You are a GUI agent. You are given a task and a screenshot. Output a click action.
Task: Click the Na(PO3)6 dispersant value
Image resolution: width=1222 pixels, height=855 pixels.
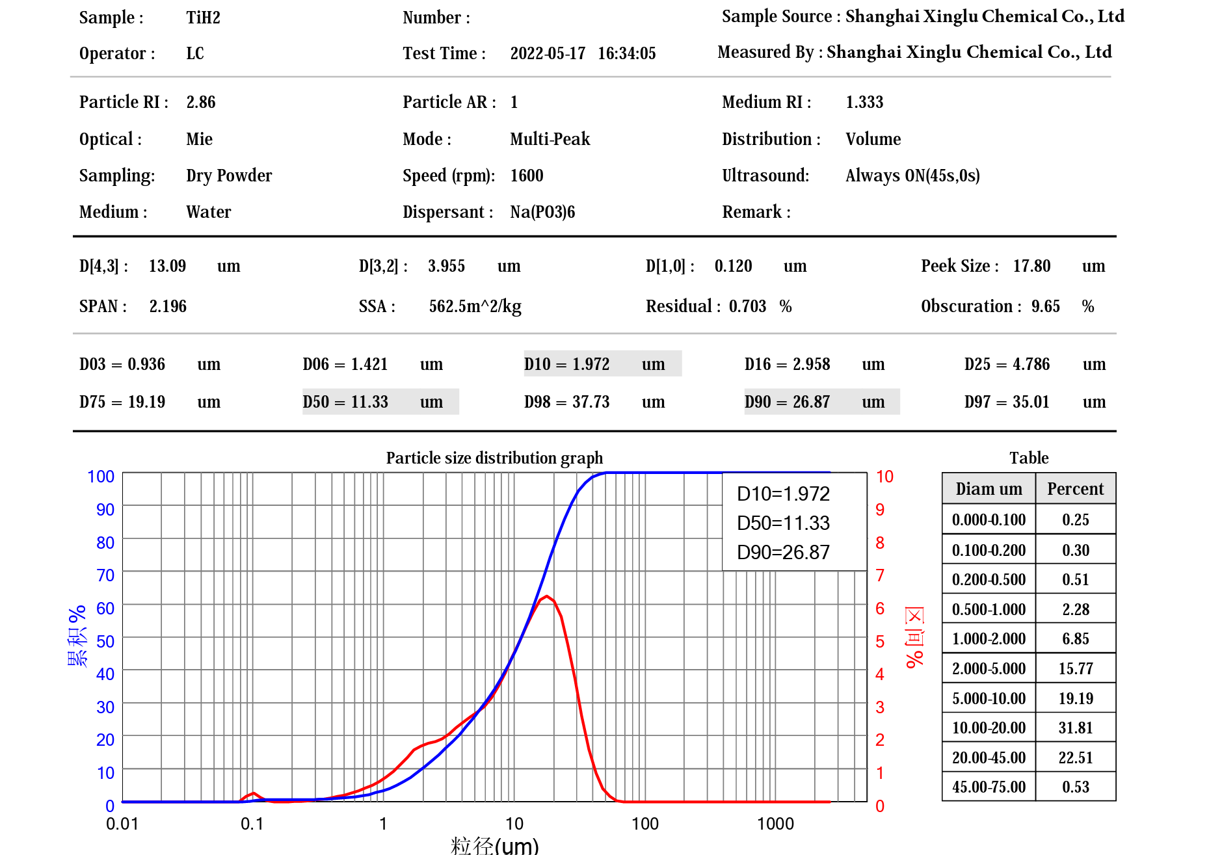click(542, 212)
